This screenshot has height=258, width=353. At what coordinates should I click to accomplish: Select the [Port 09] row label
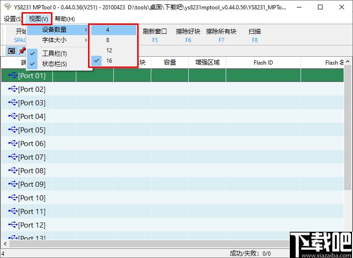tap(32, 184)
